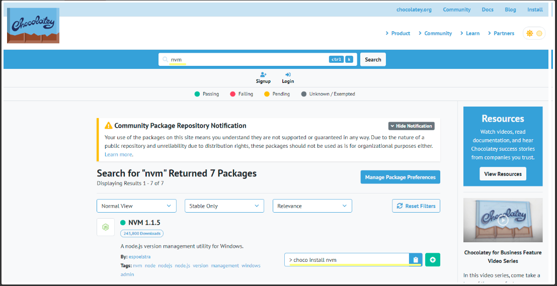This screenshot has width=557, height=286.
Task: Click the choco install nvm command field
Action: tap(347, 260)
